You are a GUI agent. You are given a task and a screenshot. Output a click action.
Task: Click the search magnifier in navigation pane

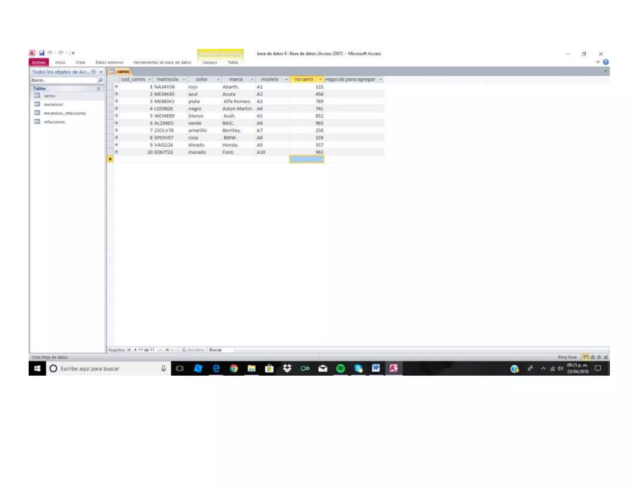[101, 80]
